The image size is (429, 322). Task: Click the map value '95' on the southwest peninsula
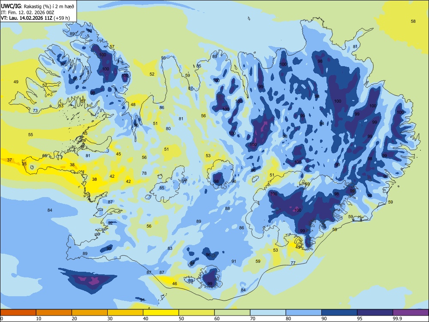pyautogui.click(x=109, y=249)
